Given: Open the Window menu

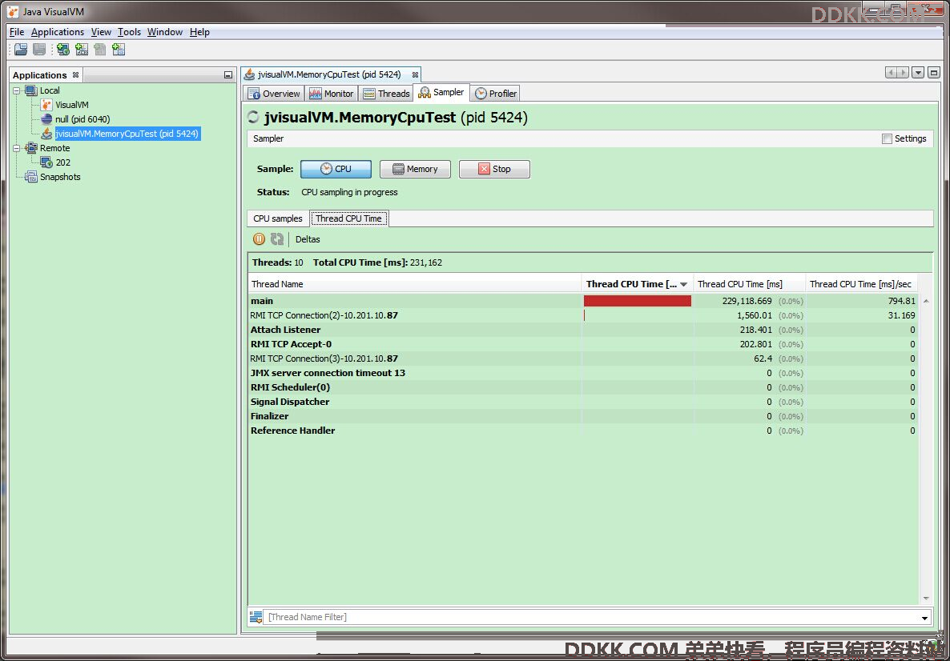Looking at the screenshot, I should [x=165, y=32].
